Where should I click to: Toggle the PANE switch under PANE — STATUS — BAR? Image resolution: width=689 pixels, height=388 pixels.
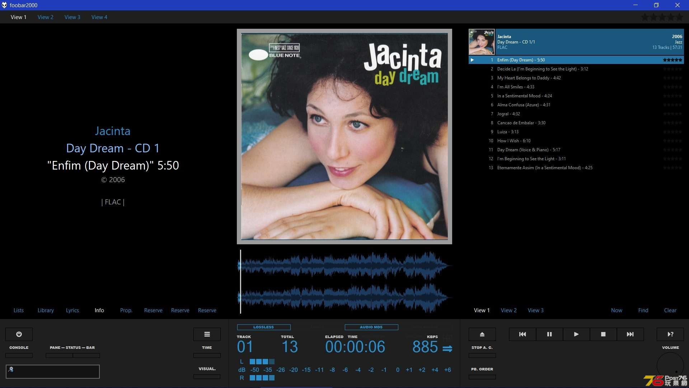(x=59, y=355)
